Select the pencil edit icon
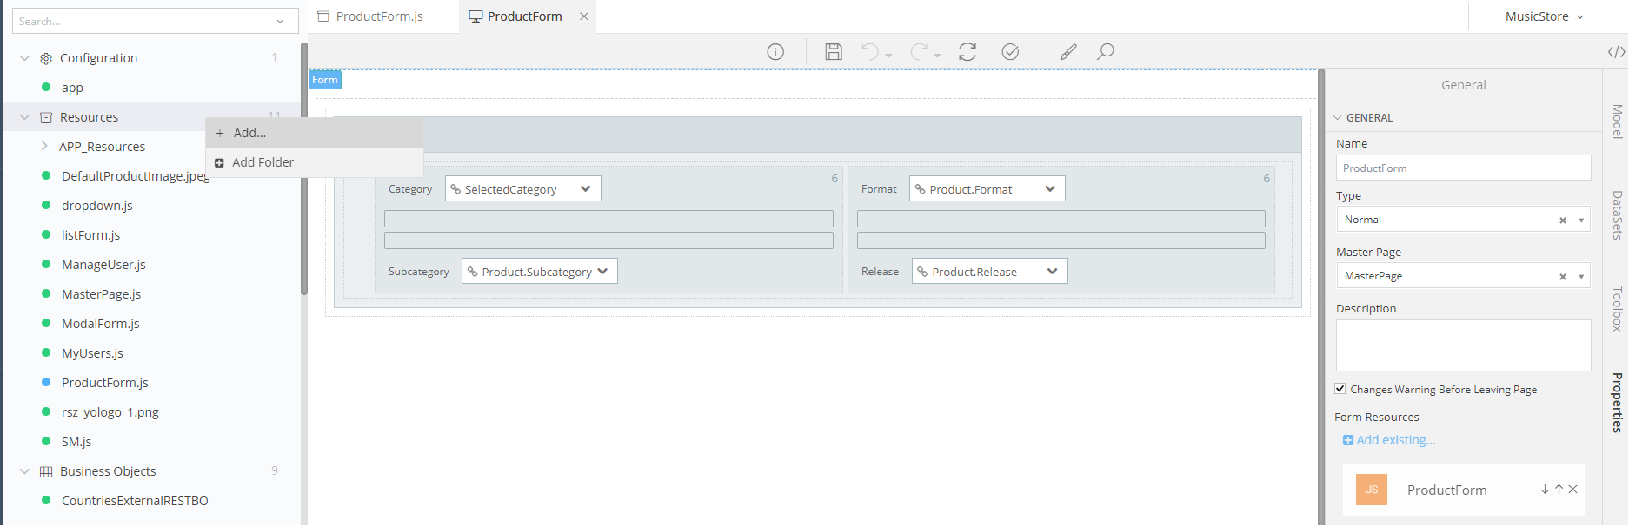 click(1068, 52)
